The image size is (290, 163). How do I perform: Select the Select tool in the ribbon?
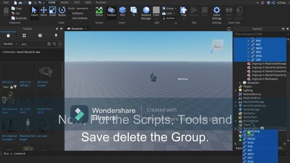click(x=34, y=12)
